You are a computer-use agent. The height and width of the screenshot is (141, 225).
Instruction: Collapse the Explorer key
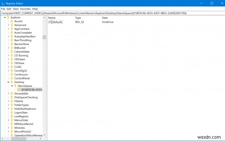pos(5,17)
